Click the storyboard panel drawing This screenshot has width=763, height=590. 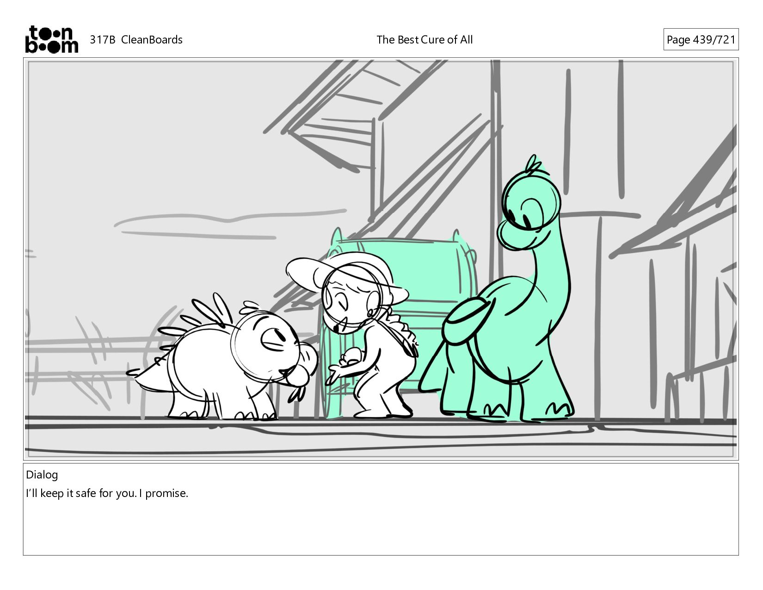point(381,259)
